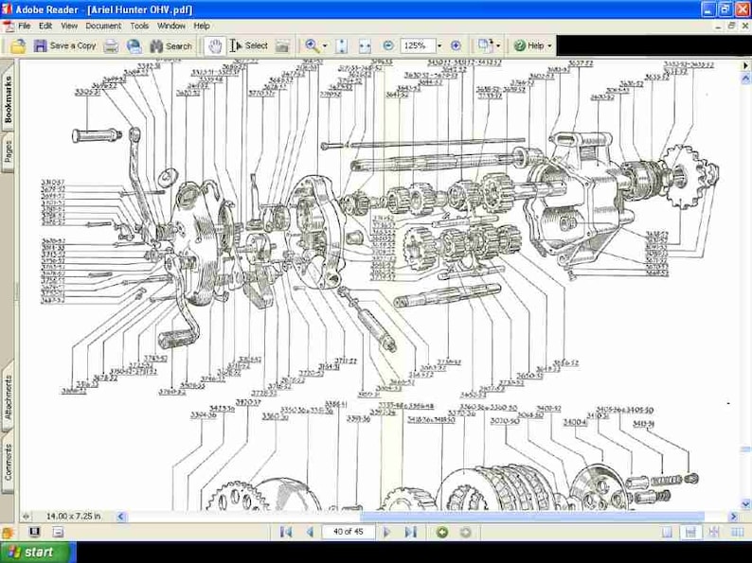
Task: Switch to Facing pages layout
Action: pos(737,533)
